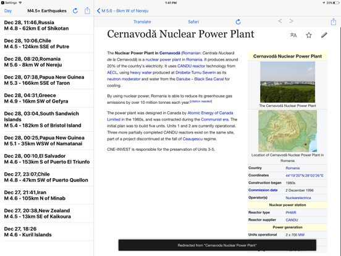Open the PHWR reactor type link

click(291, 213)
